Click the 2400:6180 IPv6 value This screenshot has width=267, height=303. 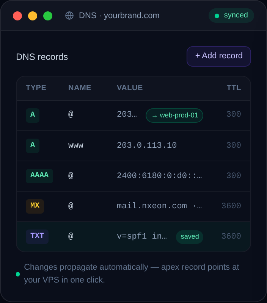coord(159,176)
